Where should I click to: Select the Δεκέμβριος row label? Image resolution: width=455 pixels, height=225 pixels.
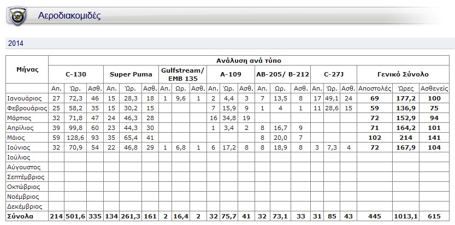[25, 207]
